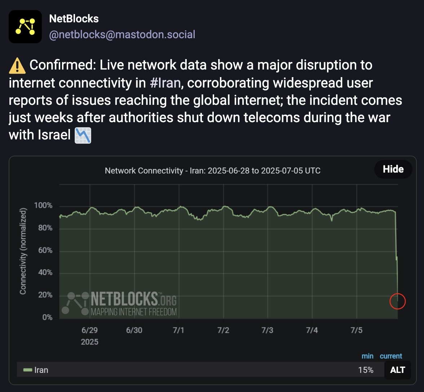
Task: Click the 6/29 date axis label
Action: (89, 330)
